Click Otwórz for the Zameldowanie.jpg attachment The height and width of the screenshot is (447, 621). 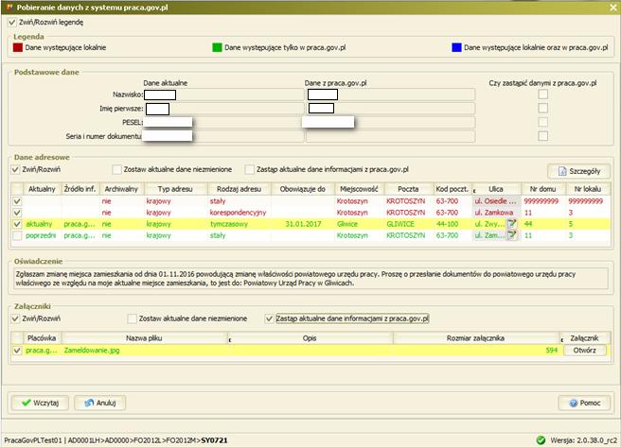point(585,351)
